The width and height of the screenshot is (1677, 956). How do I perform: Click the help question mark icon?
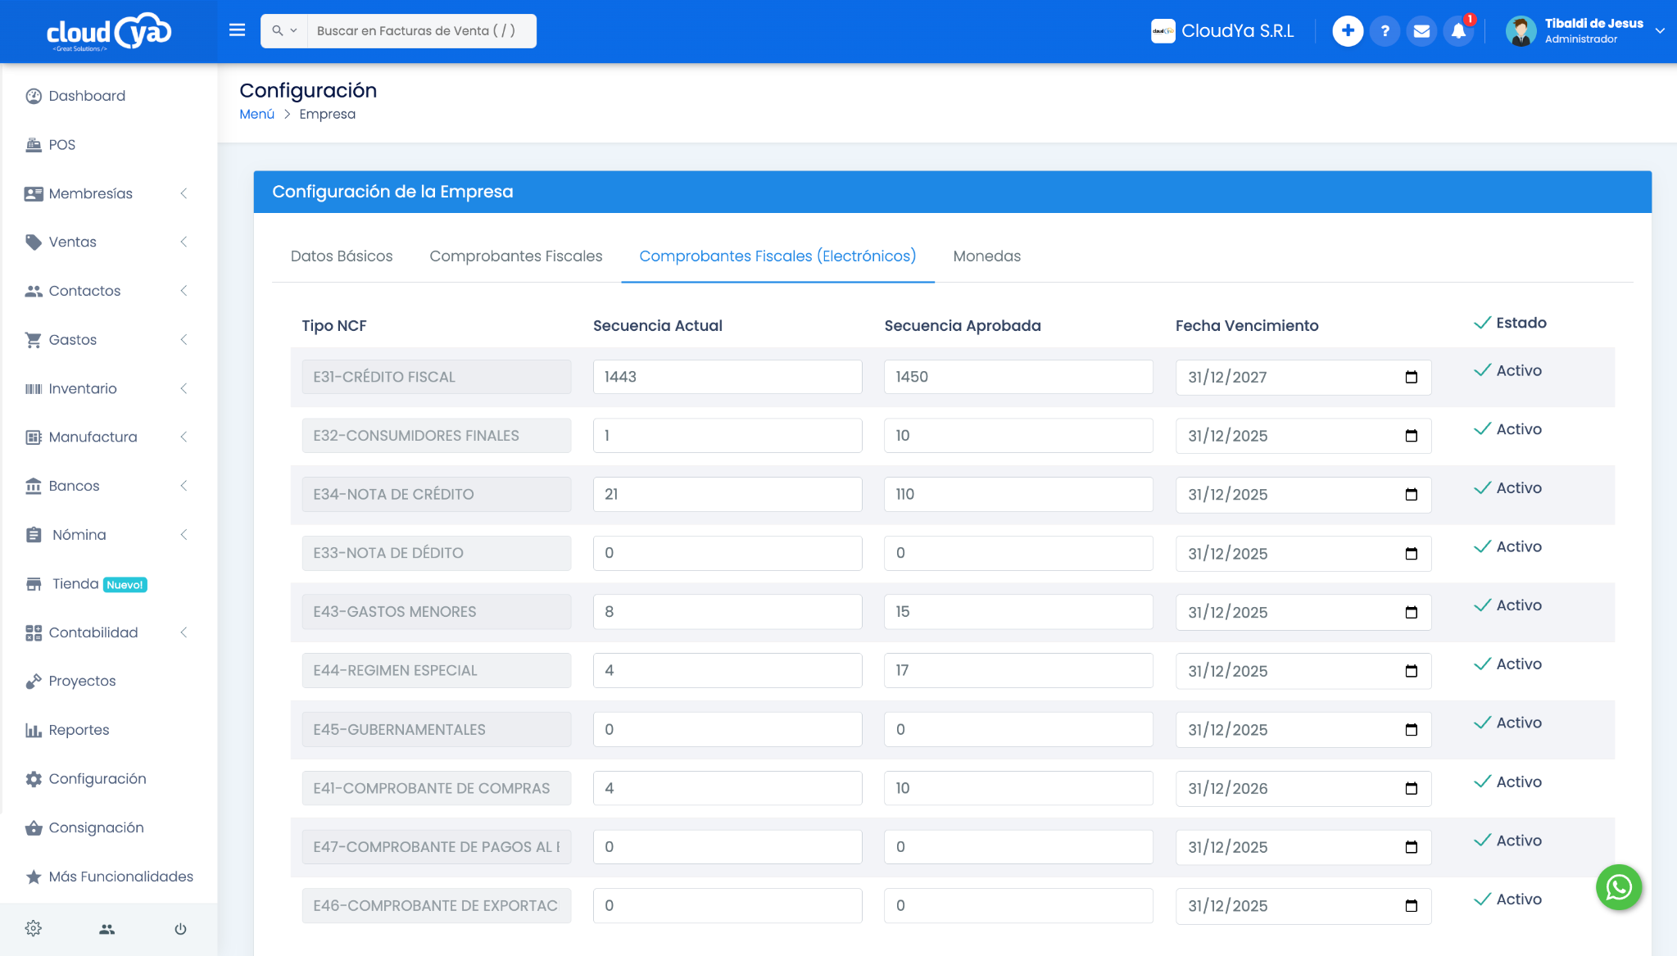point(1385,31)
